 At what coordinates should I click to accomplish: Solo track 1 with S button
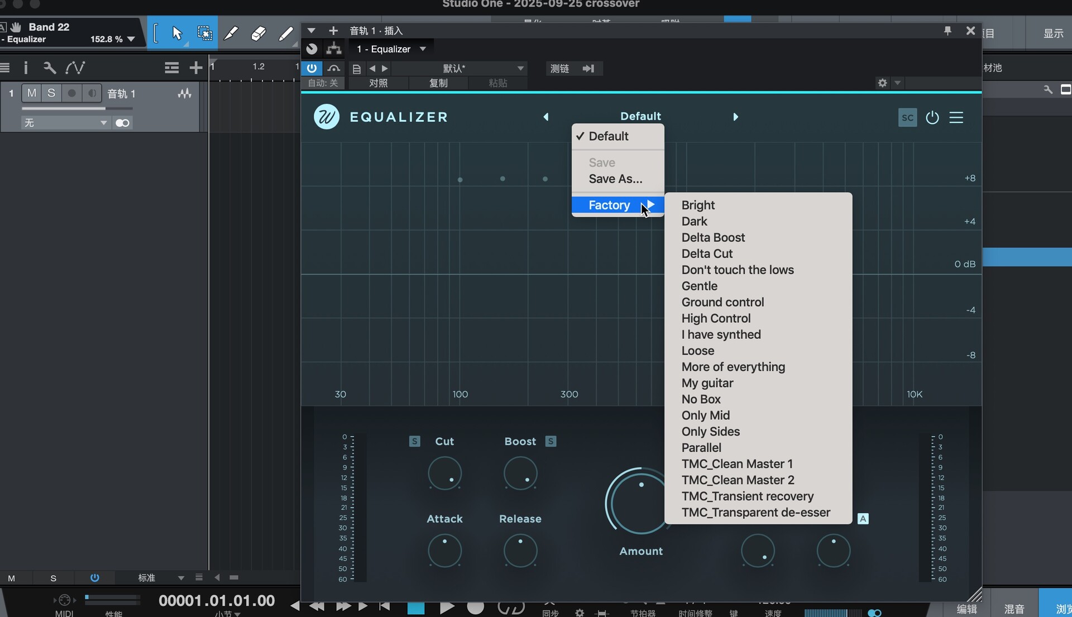point(51,93)
